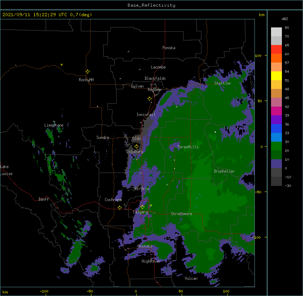Click the small blue echo east of Airdrie
The width and height of the screenshot is (303, 296).
[x=198, y=197]
